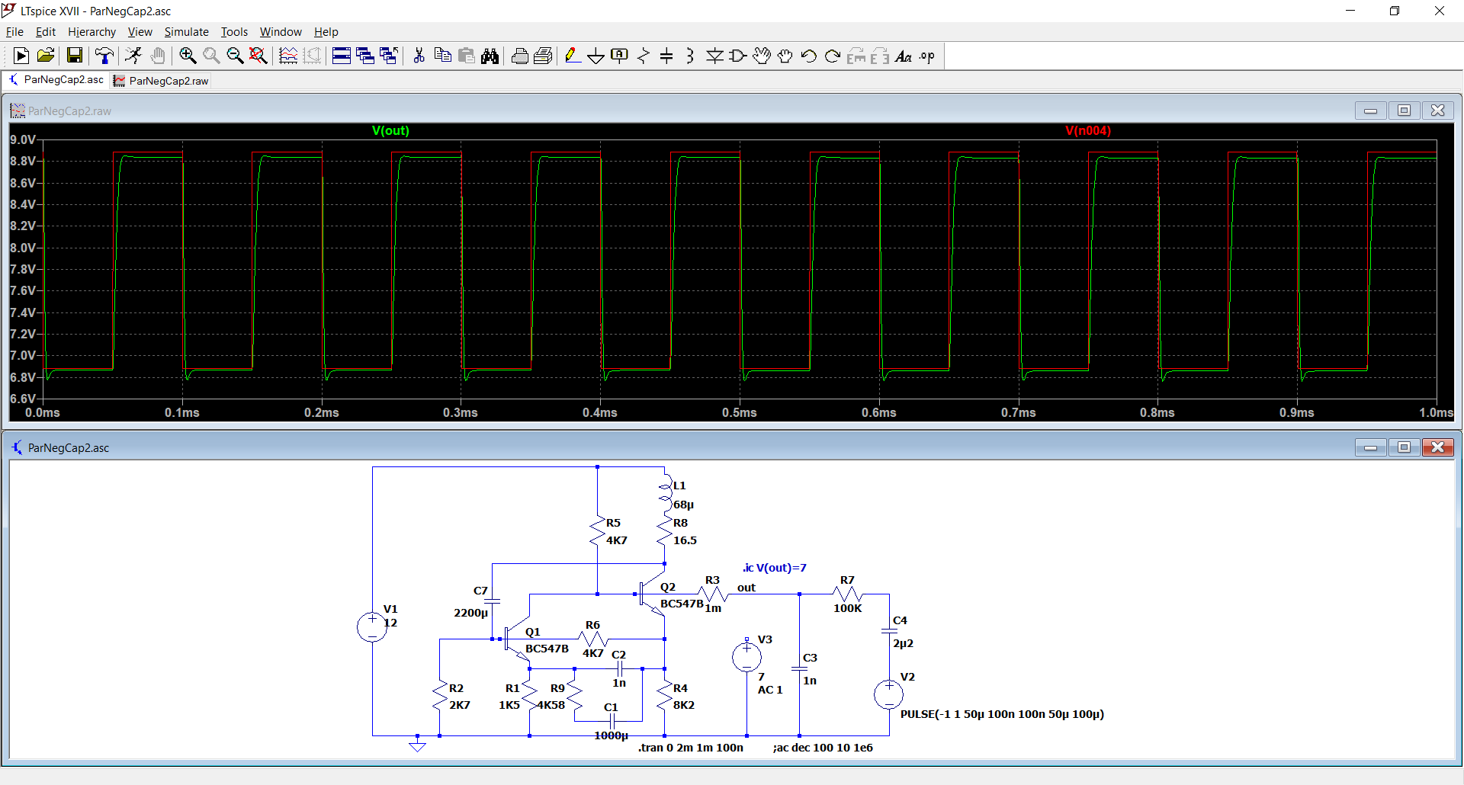Select the Draw Wire pencil tool
The image size is (1464, 785).
pyautogui.click(x=573, y=56)
